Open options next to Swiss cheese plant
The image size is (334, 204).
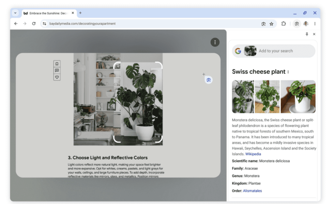click(x=288, y=72)
